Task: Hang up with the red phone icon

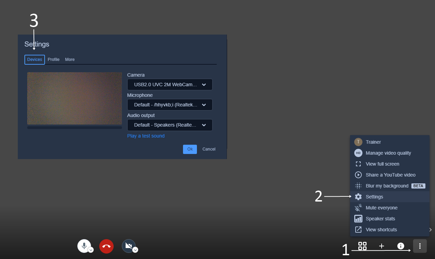Action: (106, 246)
